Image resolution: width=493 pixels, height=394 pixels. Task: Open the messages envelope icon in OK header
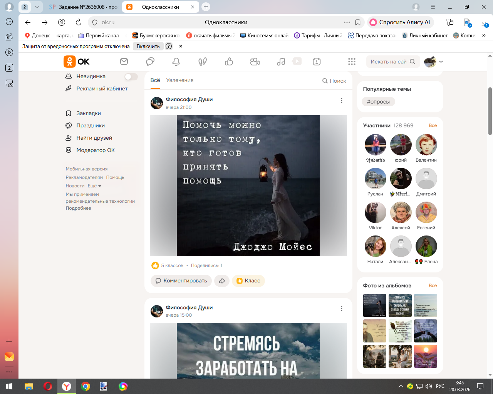(124, 62)
